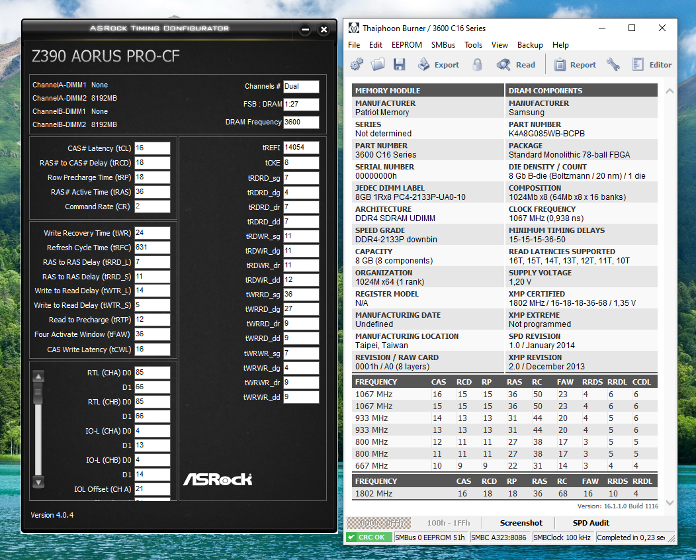Viewport: 696px width, 560px height.
Task: Click the tRDWR_dd value field
Action: pyautogui.click(x=302, y=280)
